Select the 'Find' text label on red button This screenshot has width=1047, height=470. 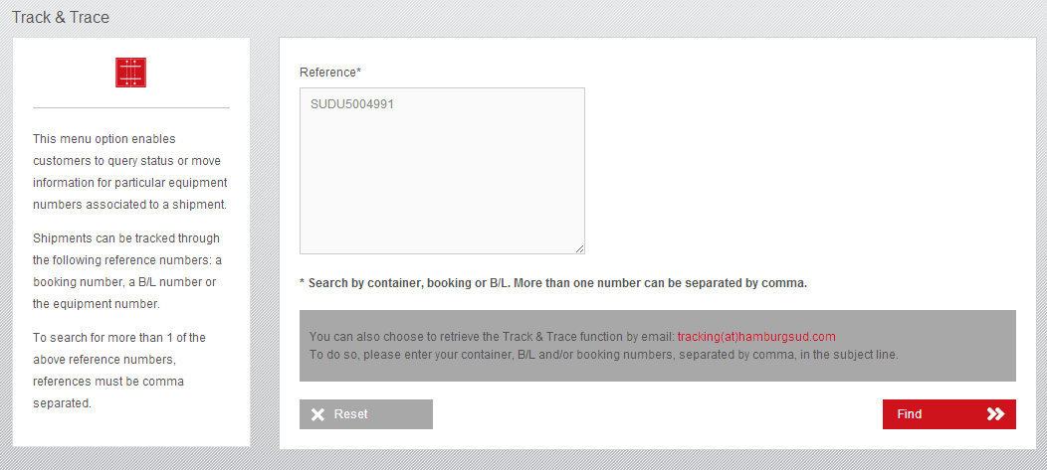910,414
